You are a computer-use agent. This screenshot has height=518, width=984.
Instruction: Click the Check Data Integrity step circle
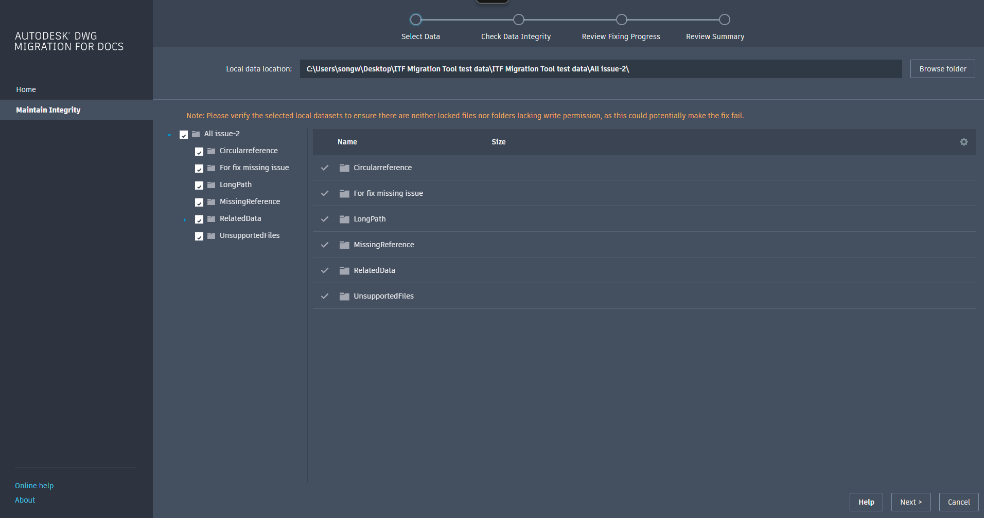click(x=518, y=20)
